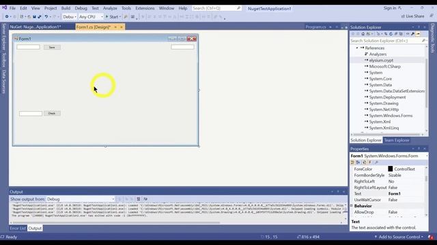This screenshot has height=245, width=437.
Task: Click the Alphabetical sort icon in Properties
Action: coord(358,162)
